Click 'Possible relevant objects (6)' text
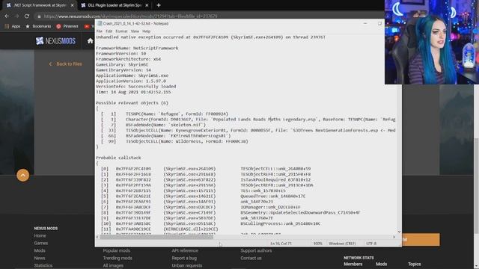Viewport: 479px width, 269px height. click(132, 103)
